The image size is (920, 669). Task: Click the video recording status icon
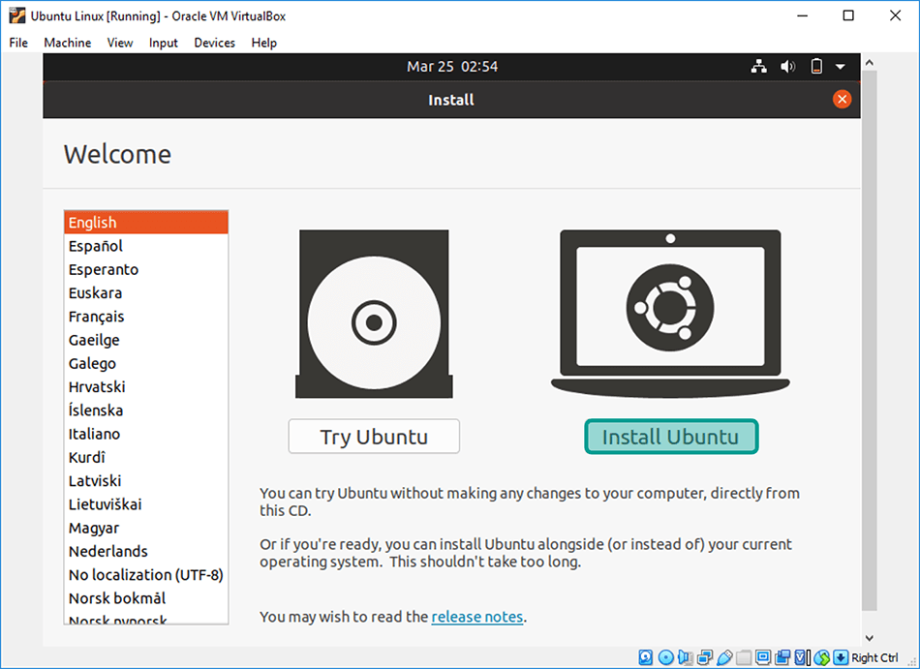(782, 657)
